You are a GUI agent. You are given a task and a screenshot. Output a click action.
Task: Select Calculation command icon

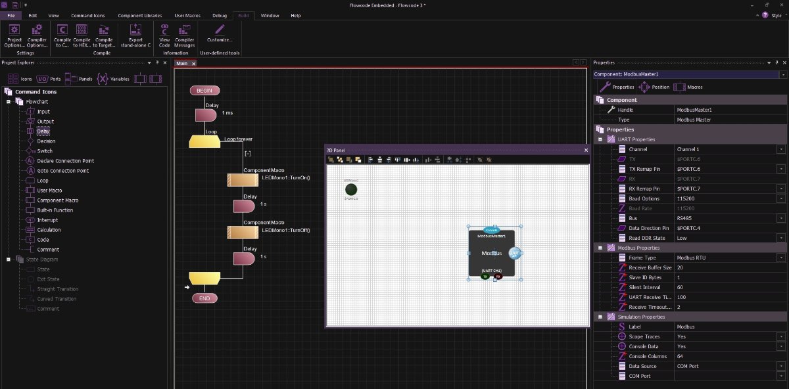pos(43,230)
